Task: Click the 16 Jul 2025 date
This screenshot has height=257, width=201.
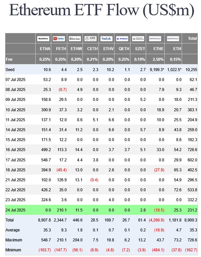Action: coord(15,150)
